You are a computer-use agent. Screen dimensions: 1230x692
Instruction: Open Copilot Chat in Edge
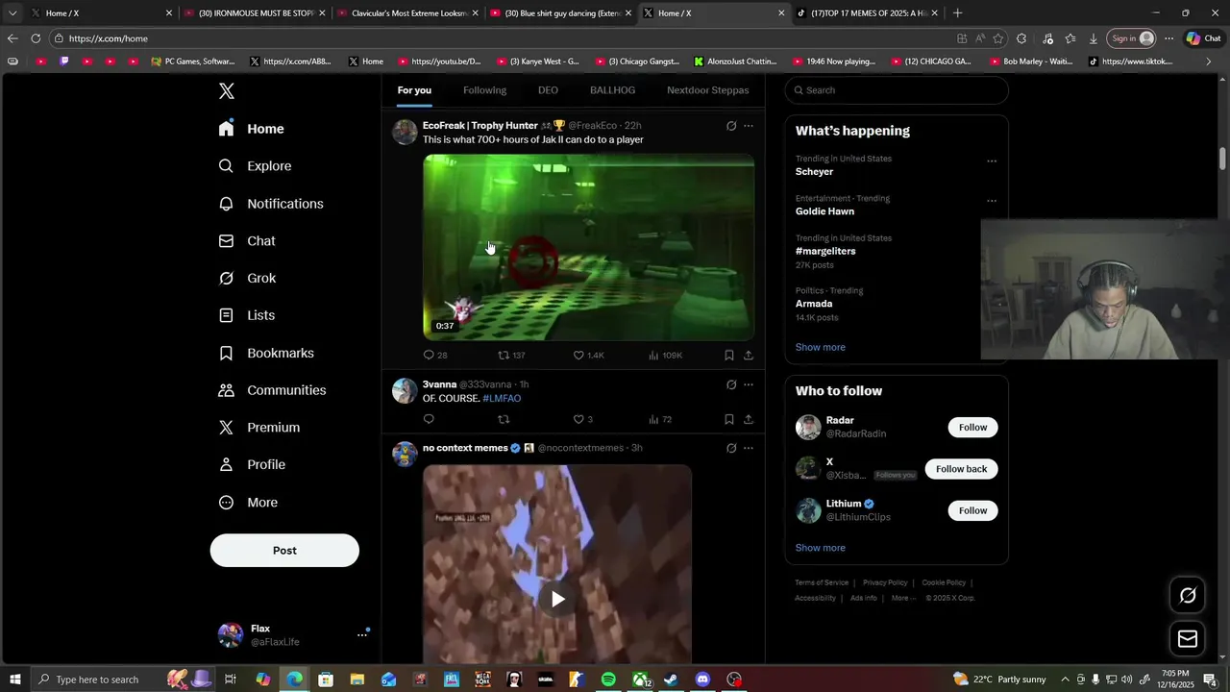pyautogui.click(x=1203, y=38)
